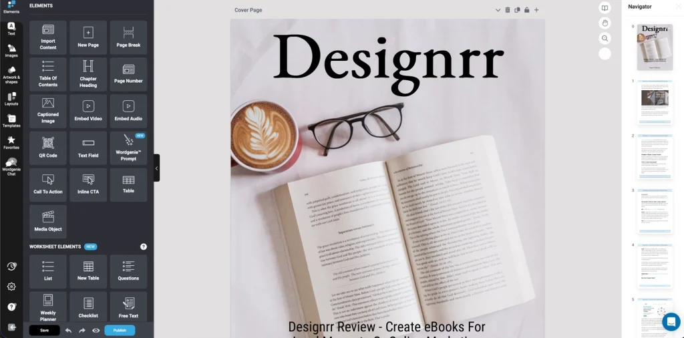The width and height of the screenshot is (684, 338).
Task: Select page 1 thumbnail in Navigator
Action: pyautogui.click(x=655, y=102)
